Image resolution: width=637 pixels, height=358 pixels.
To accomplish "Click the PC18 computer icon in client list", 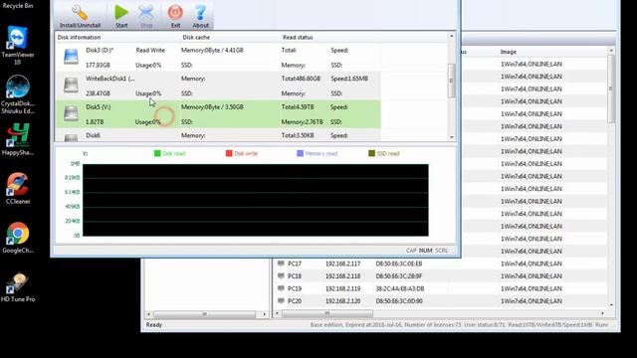I will (x=281, y=276).
